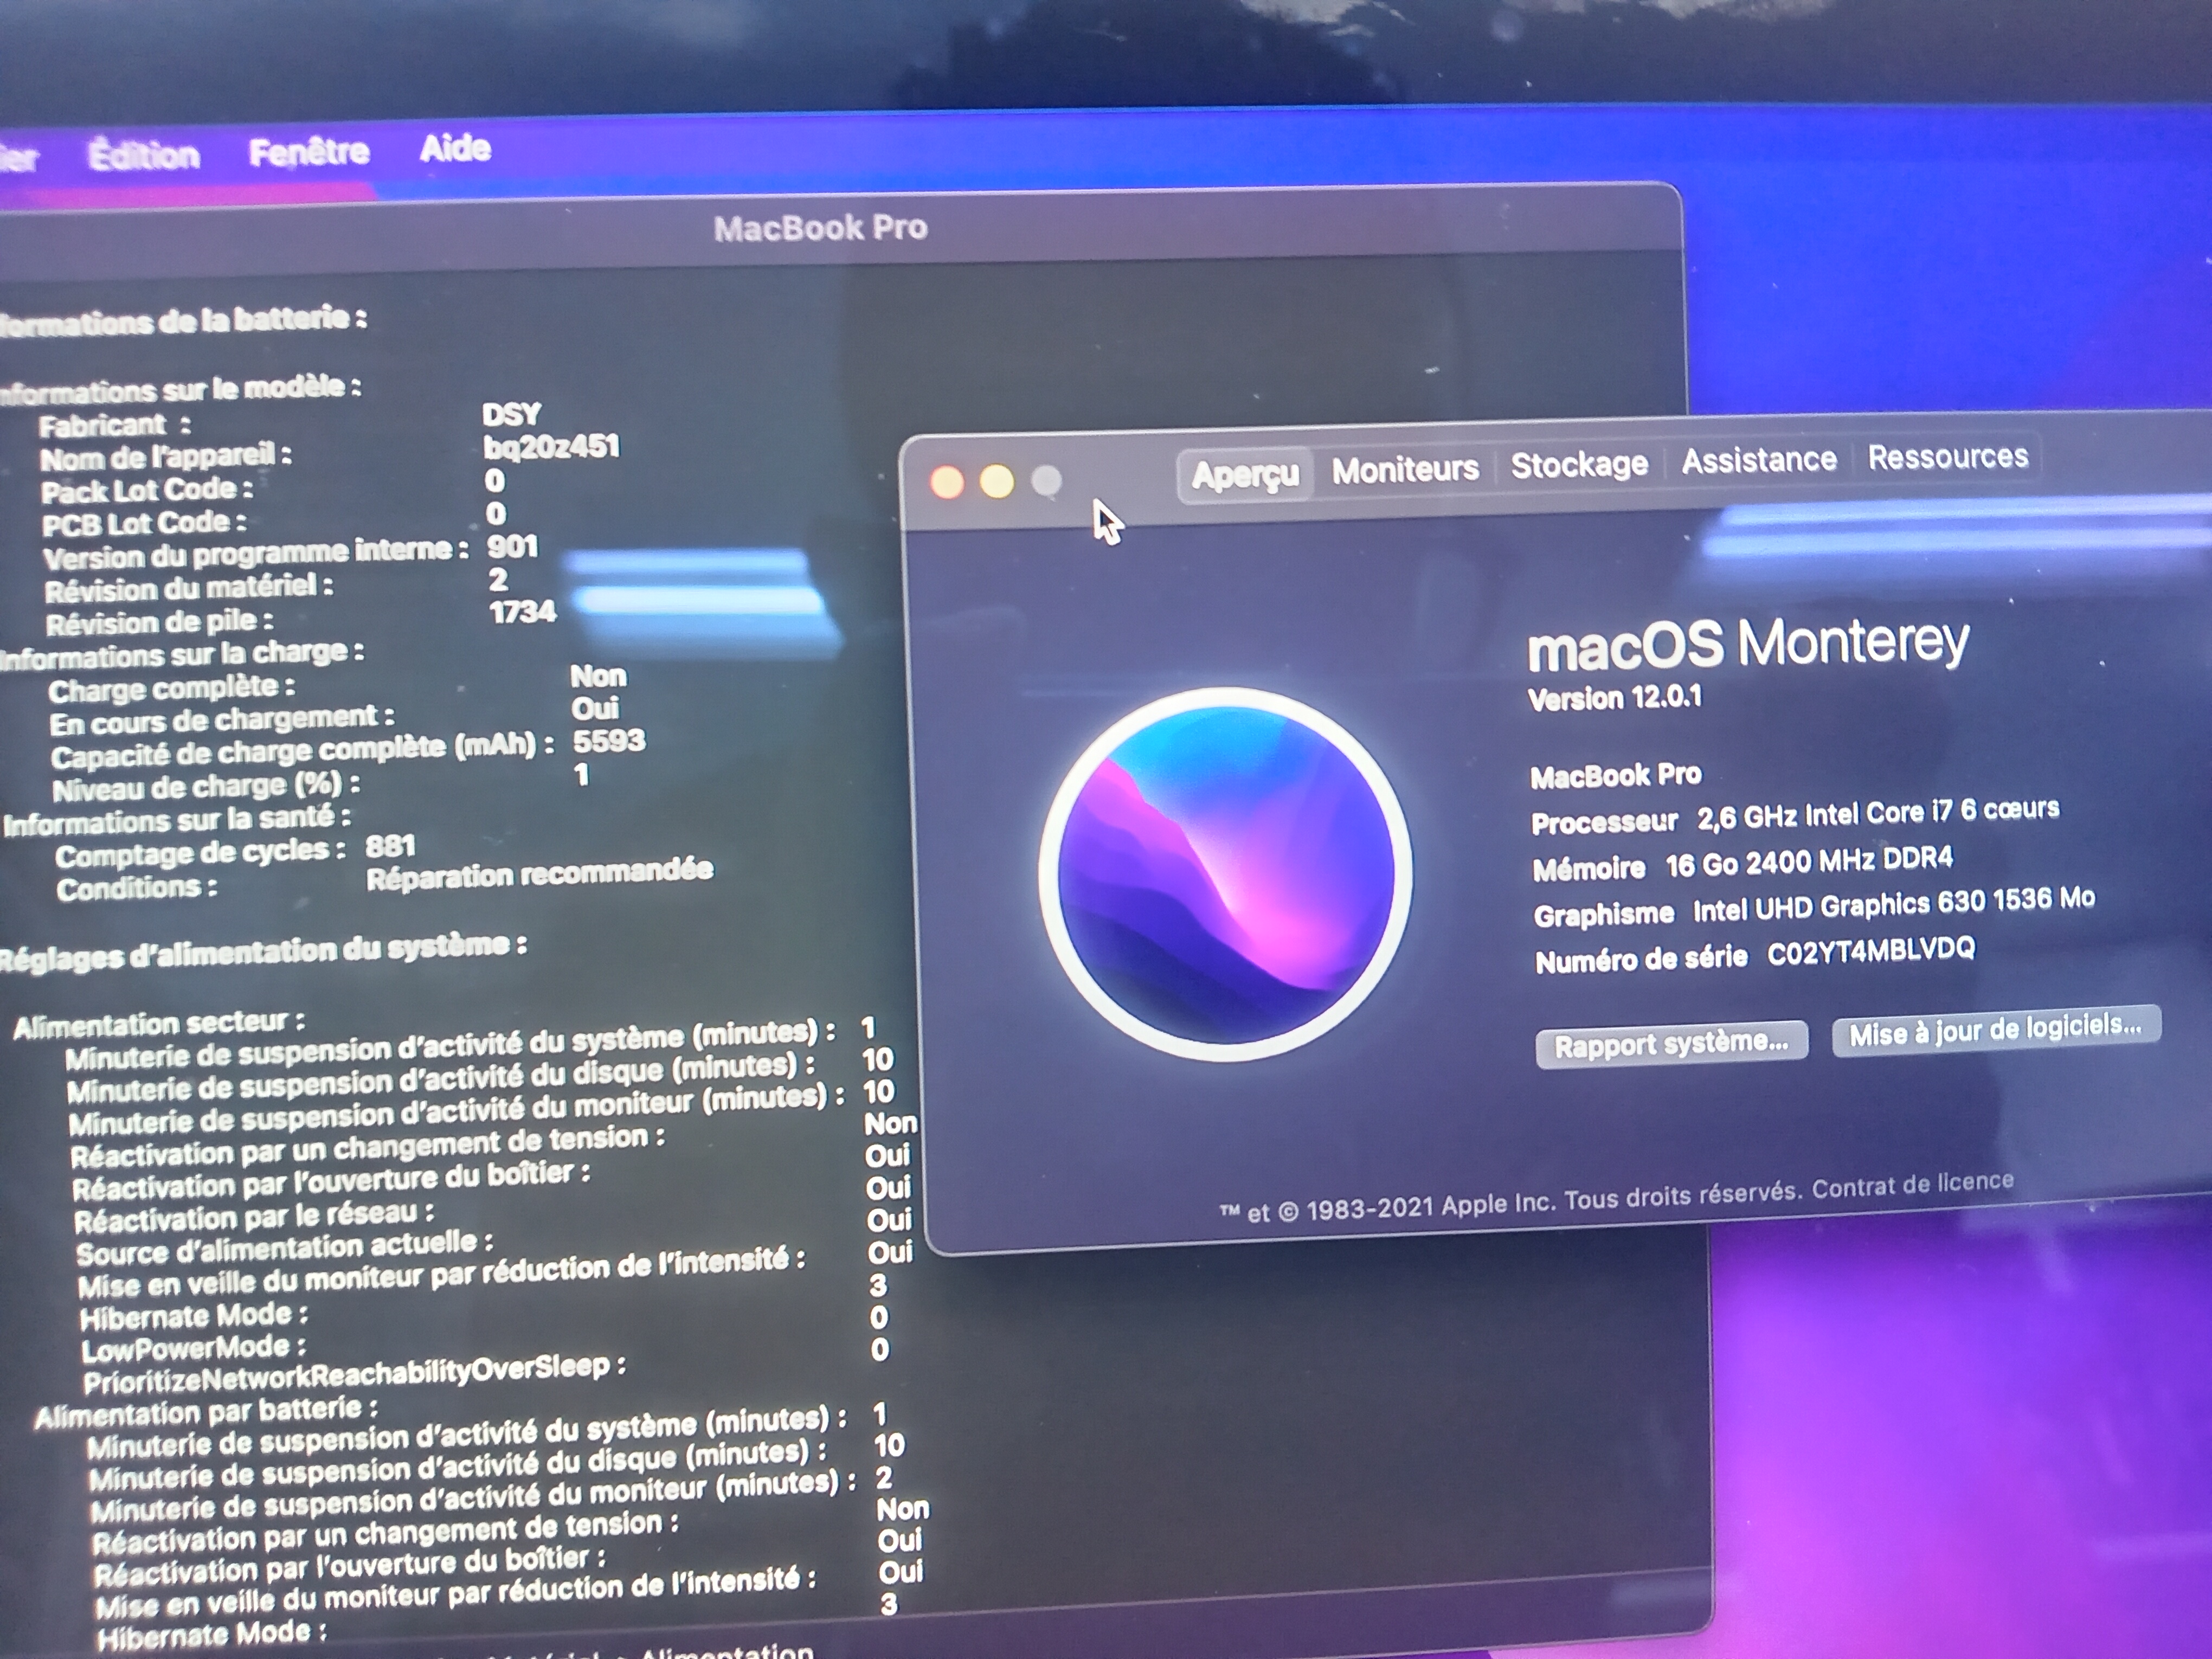Click the serial number C02YT4MBLVDQ
2212x1659 pixels.
(x=1870, y=950)
